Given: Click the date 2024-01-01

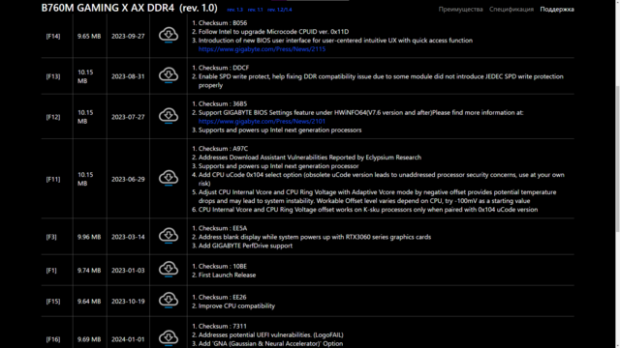Looking at the screenshot, I should (x=128, y=339).
